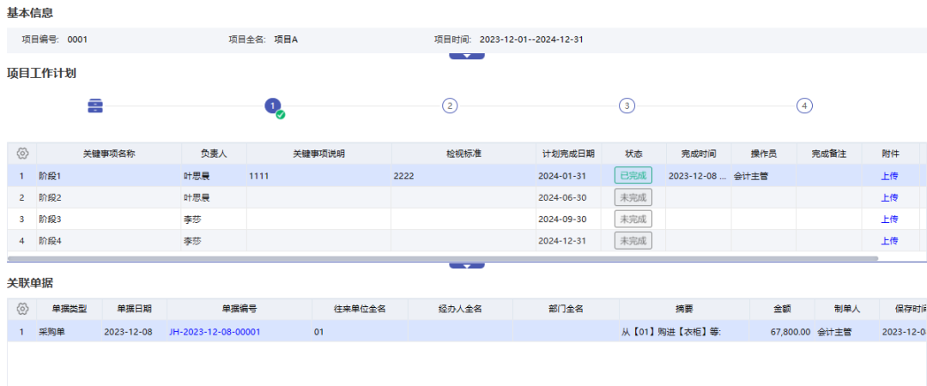Select completed step 1 circle in the timeline
The width and height of the screenshot is (927, 386).
(273, 106)
